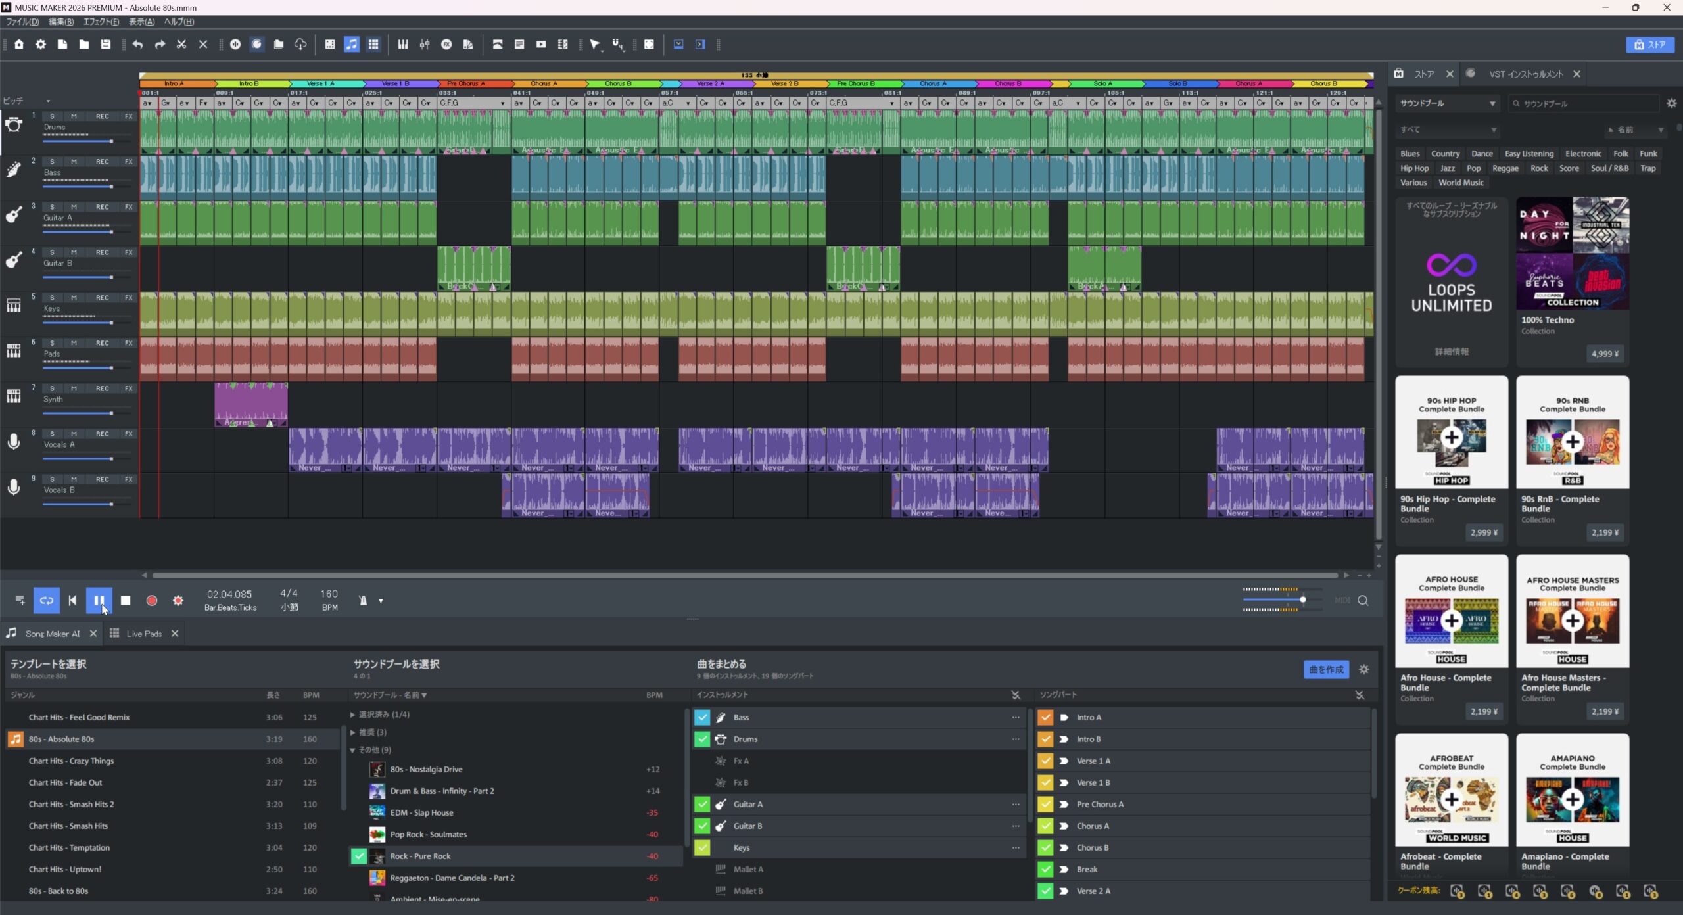Open the エフェクト menu in menu bar
1683x915 pixels.
[101, 22]
